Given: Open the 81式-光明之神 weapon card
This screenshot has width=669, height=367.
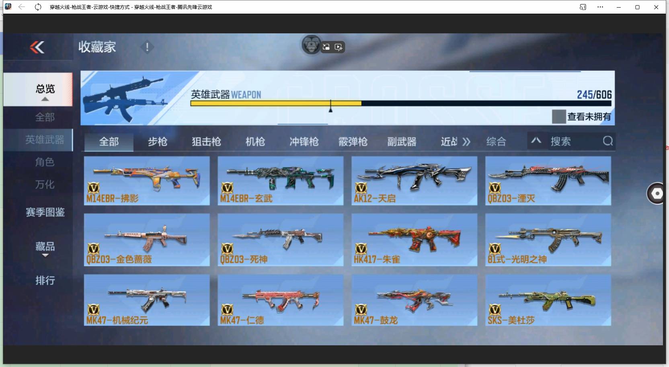Looking at the screenshot, I should click(548, 240).
